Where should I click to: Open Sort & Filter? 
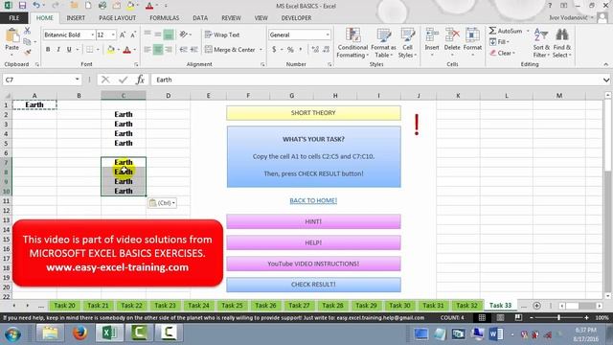point(541,43)
